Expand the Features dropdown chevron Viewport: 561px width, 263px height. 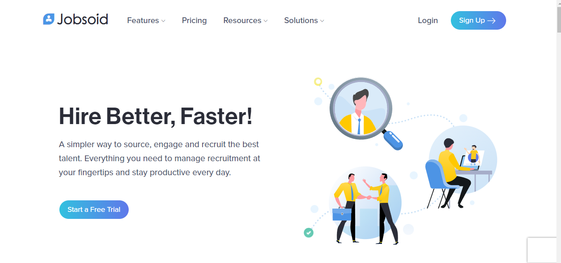[163, 21]
